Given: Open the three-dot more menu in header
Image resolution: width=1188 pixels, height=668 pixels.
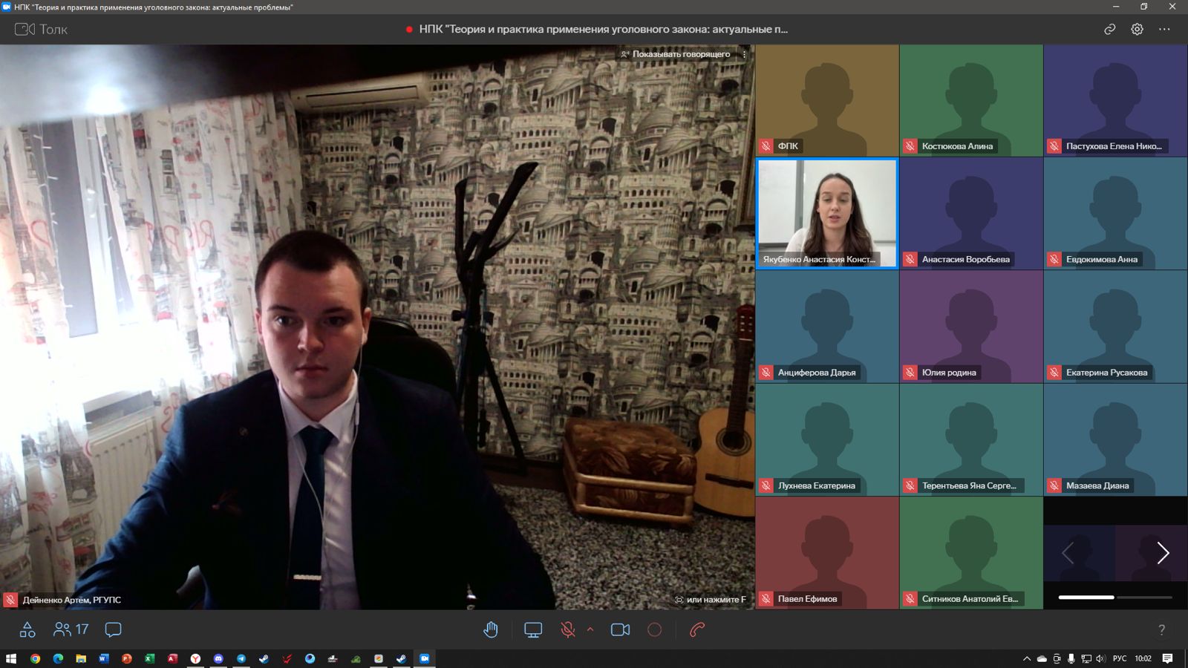Looking at the screenshot, I should pyautogui.click(x=1164, y=30).
